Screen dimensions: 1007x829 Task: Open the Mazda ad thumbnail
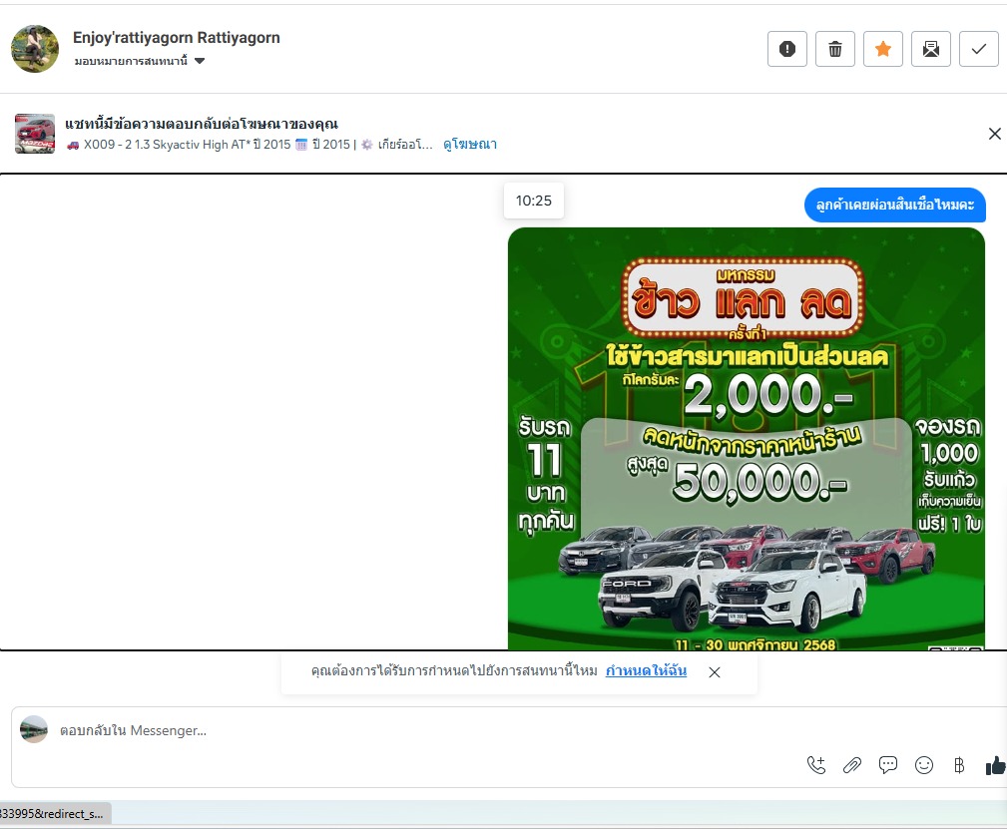click(x=35, y=134)
